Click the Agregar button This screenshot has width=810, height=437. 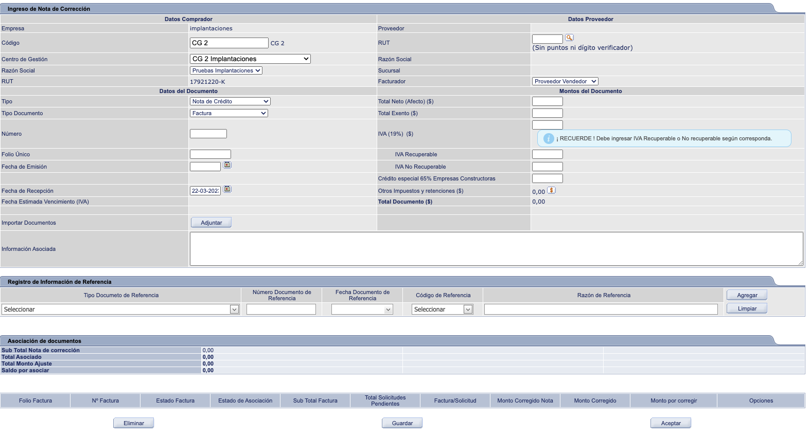coord(747,295)
